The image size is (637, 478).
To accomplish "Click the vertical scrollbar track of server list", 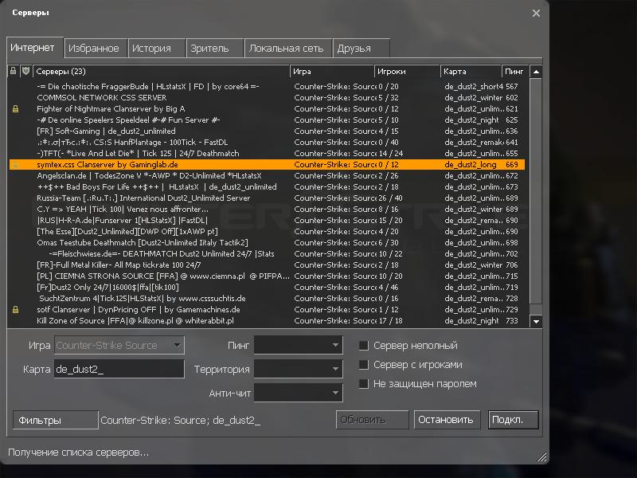I will tap(536, 239).
